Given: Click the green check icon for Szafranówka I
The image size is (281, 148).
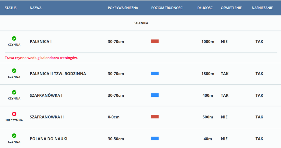Looking at the screenshot, I should 14,92.
